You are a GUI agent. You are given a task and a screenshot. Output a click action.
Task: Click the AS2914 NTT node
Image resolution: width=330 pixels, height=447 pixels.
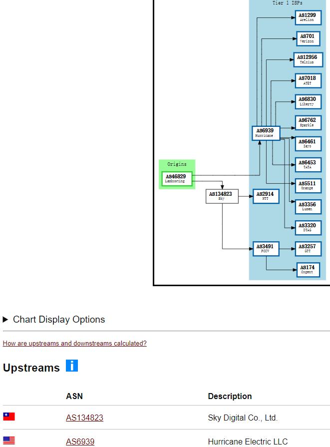pyautogui.click(x=266, y=196)
